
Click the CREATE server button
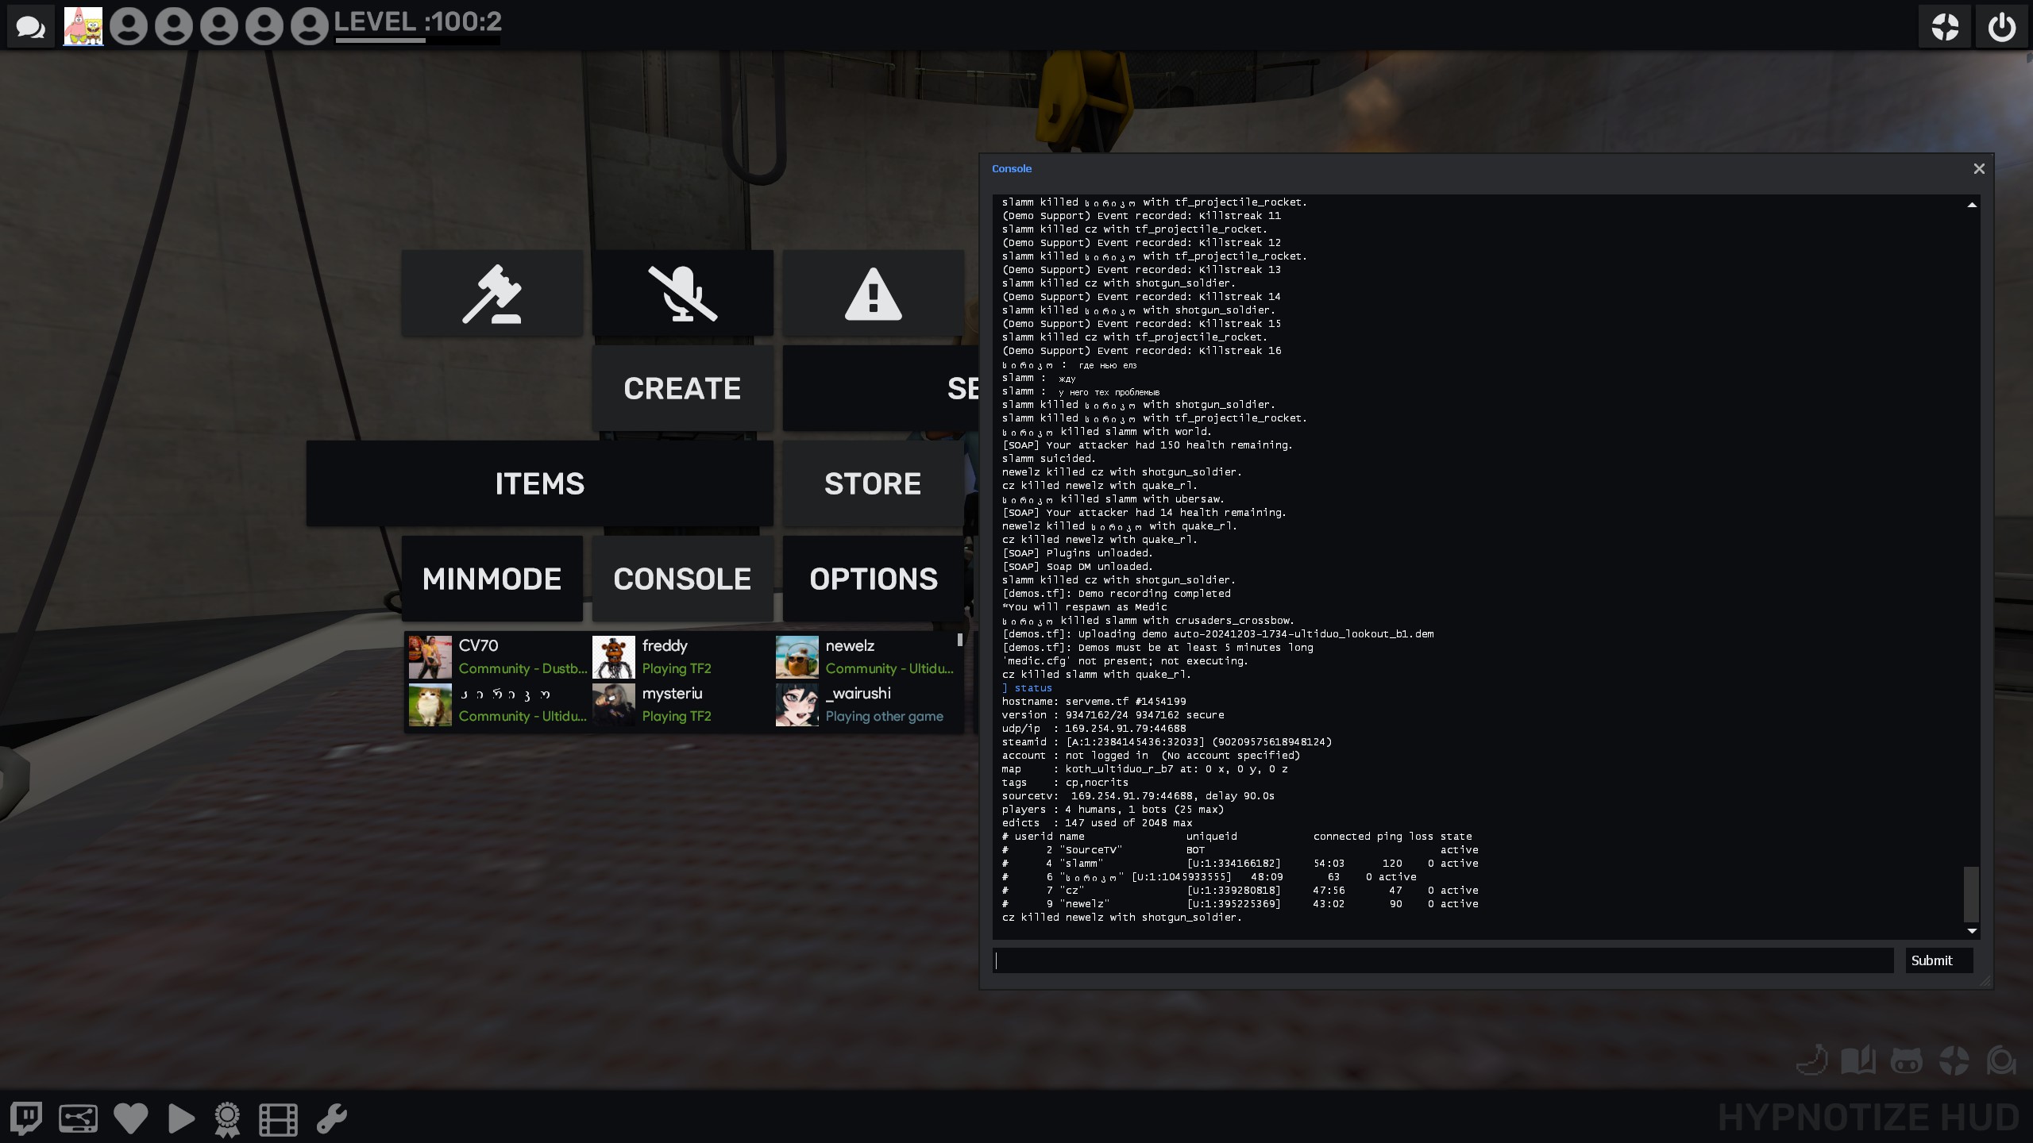[x=682, y=388]
